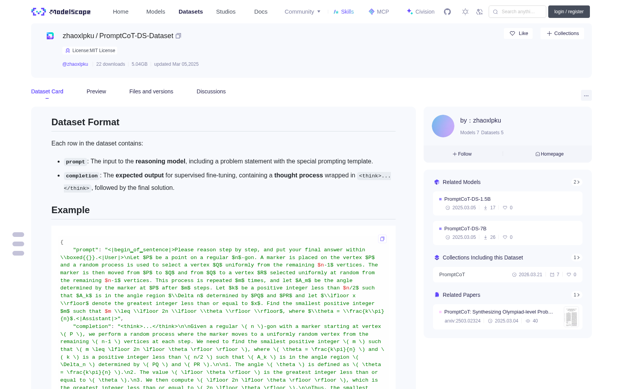Click the MCP diamond icon
Viewport: 623px width, 389px height.
tap(371, 12)
